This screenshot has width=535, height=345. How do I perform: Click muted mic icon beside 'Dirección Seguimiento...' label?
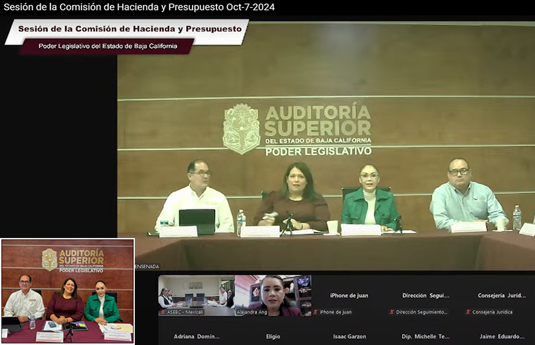(392, 312)
